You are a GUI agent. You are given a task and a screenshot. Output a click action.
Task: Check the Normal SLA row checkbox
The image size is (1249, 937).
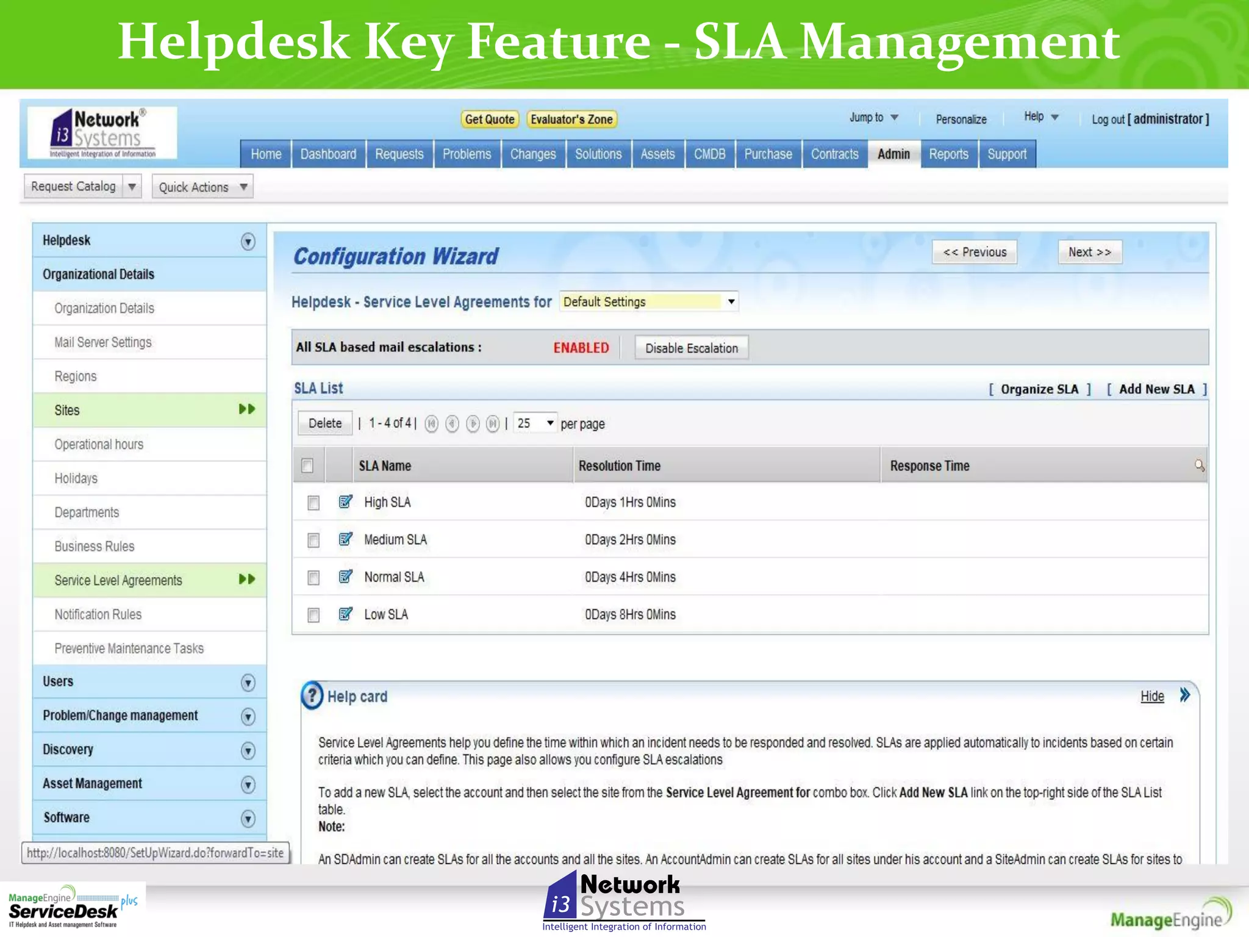click(313, 578)
